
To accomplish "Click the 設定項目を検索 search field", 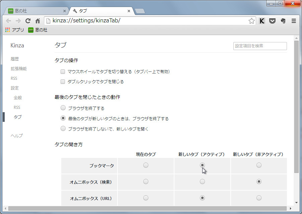I will click(x=260, y=46).
